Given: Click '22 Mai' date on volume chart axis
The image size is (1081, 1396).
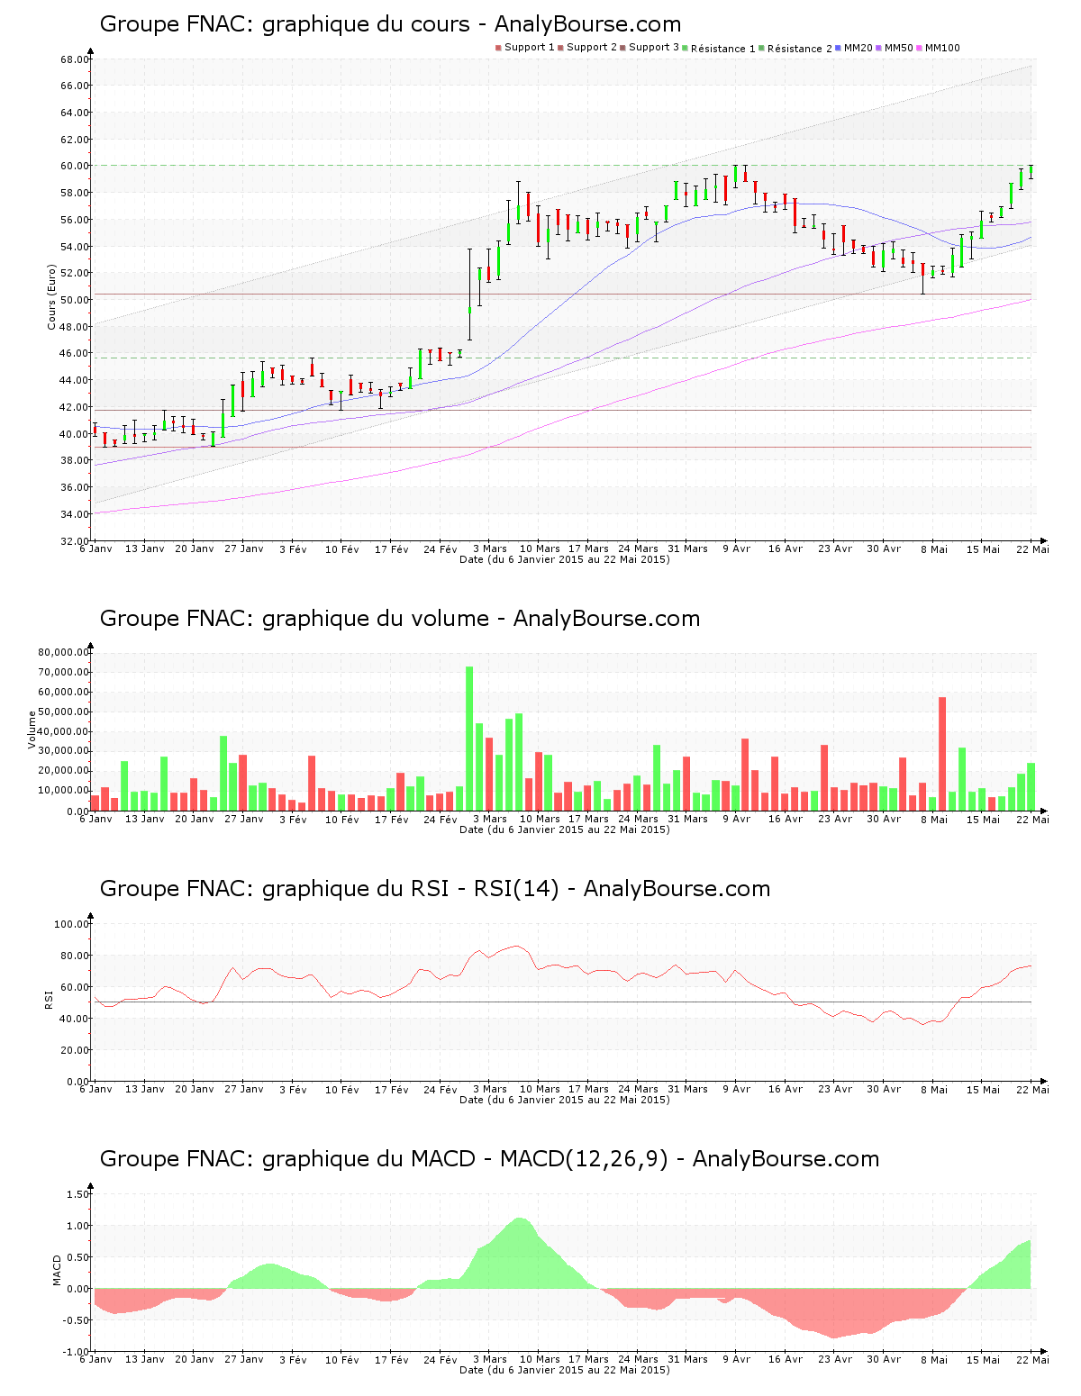Looking at the screenshot, I should click(x=1032, y=820).
